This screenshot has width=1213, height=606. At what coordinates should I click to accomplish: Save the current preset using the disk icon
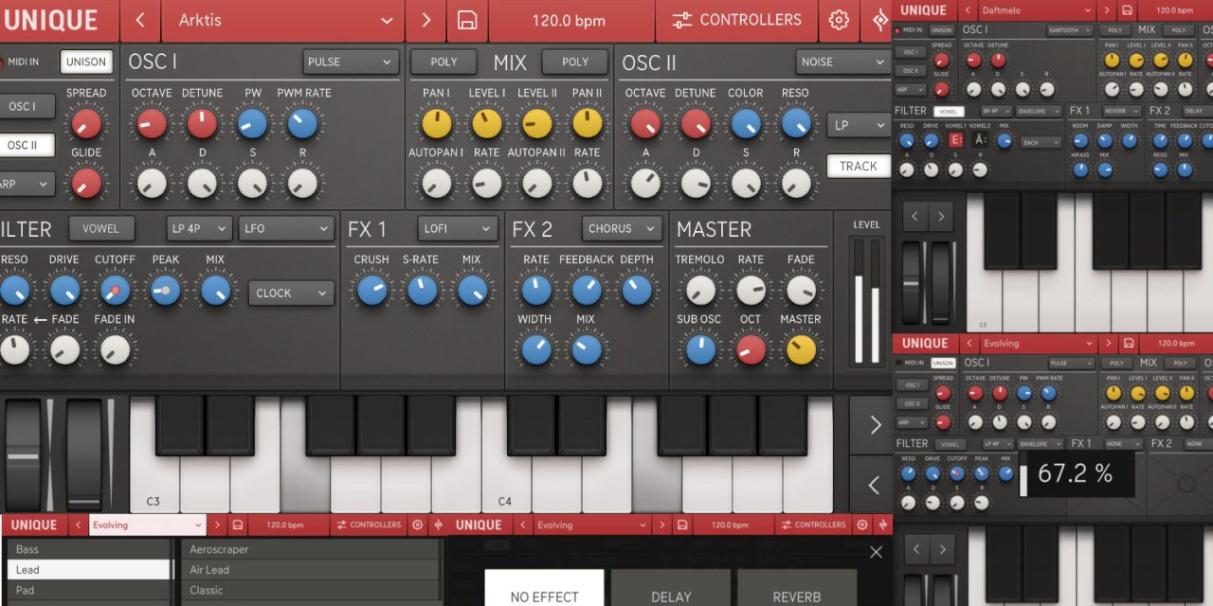coord(467,20)
